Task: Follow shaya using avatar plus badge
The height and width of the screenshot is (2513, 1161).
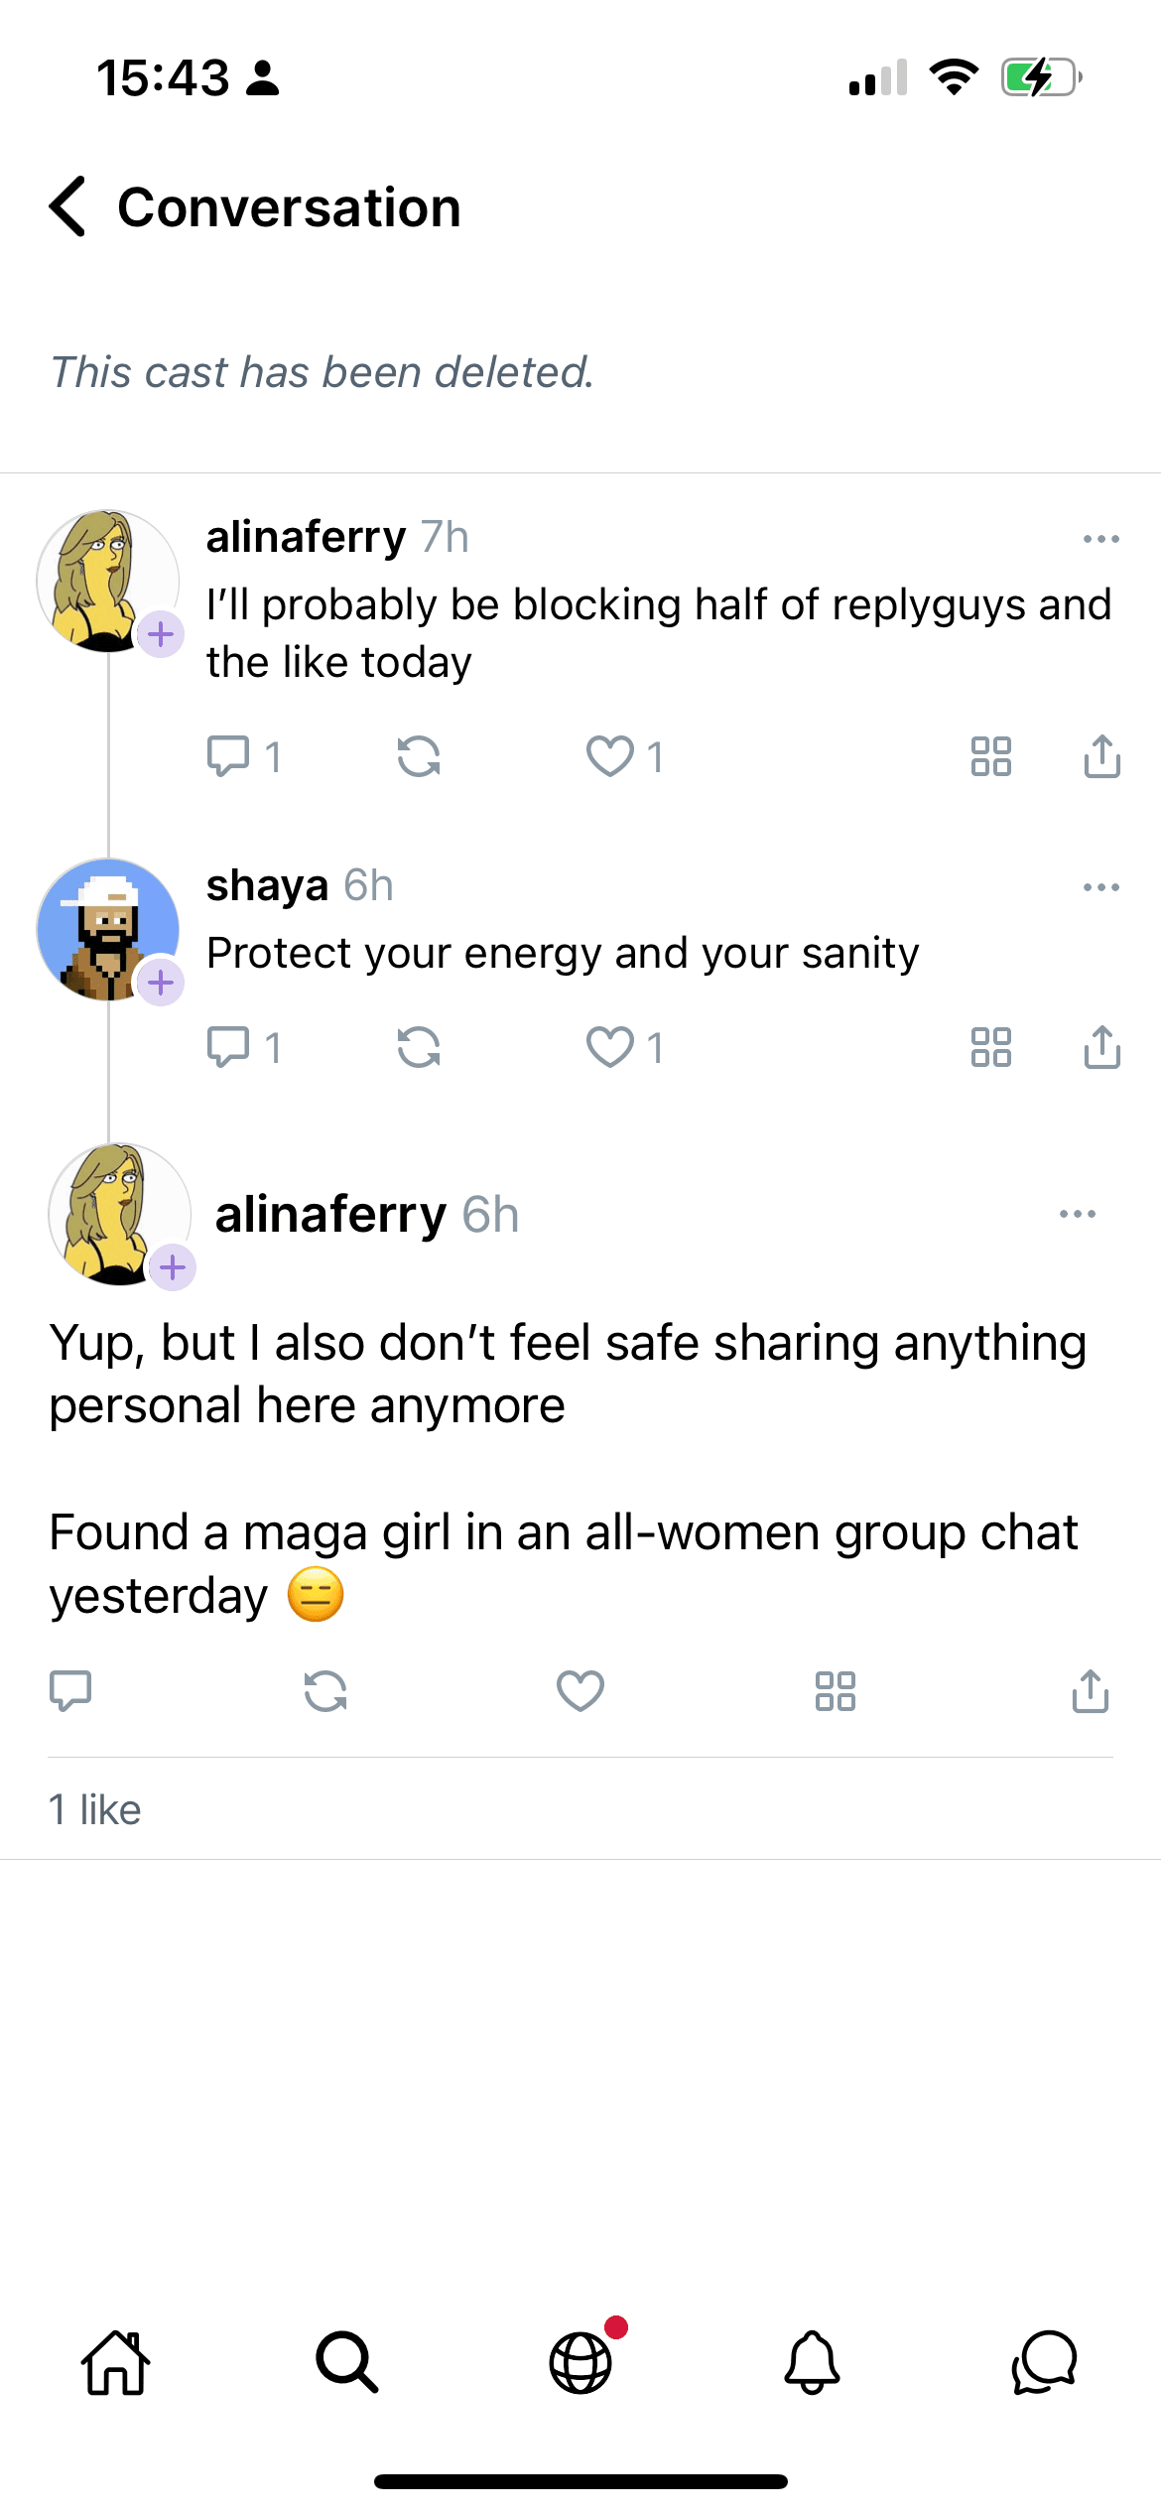Action: 161,983
